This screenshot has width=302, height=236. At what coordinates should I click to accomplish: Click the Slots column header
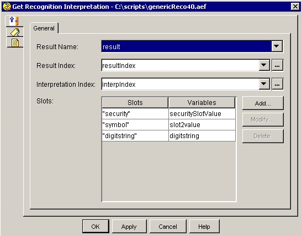[x=135, y=103]
